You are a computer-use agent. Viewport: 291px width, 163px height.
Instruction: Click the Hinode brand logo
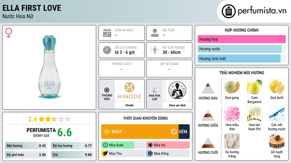(x=129, y=91)
